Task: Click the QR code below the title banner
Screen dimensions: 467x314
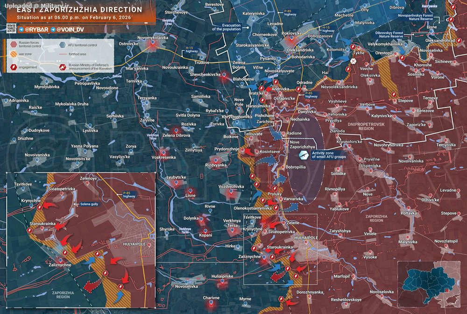Action: (x=11, y=29)
